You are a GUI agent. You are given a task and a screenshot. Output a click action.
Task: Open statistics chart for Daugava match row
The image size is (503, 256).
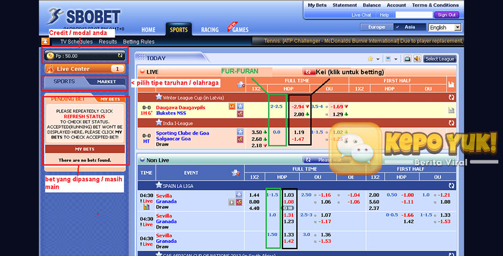pyautogui.click(x=451, y=110)
